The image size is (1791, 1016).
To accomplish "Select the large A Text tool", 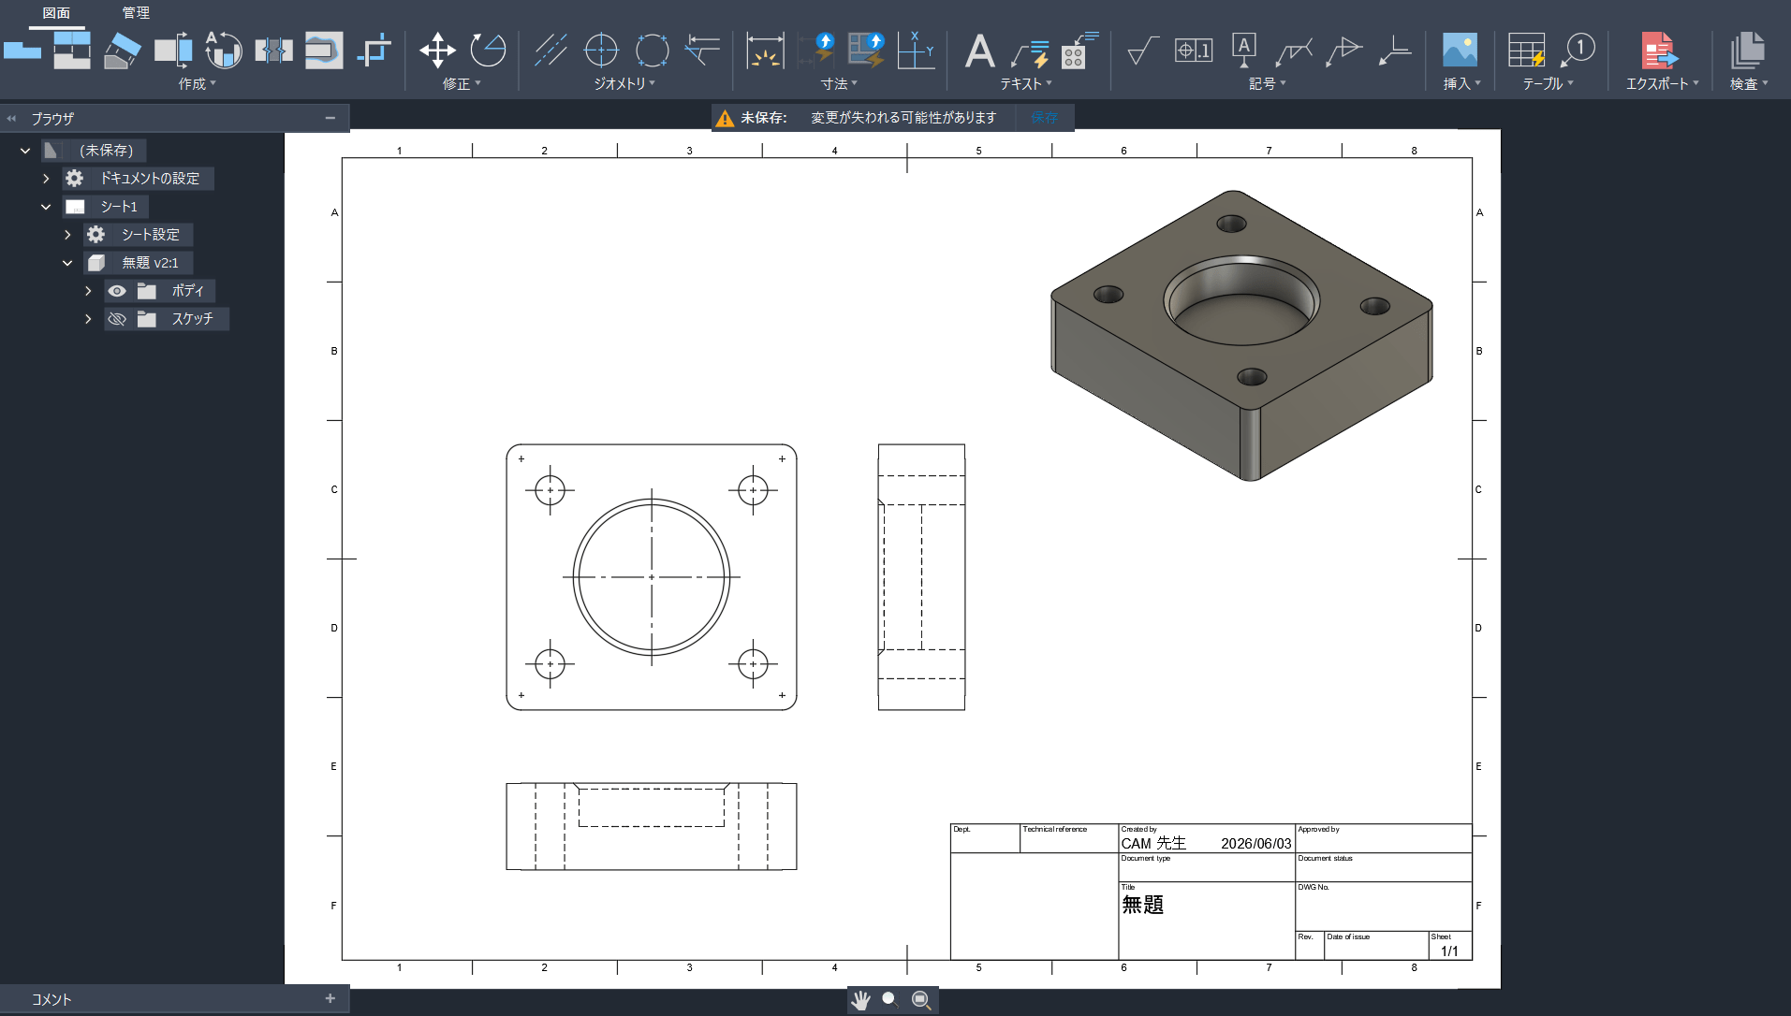I will point(979,50).
